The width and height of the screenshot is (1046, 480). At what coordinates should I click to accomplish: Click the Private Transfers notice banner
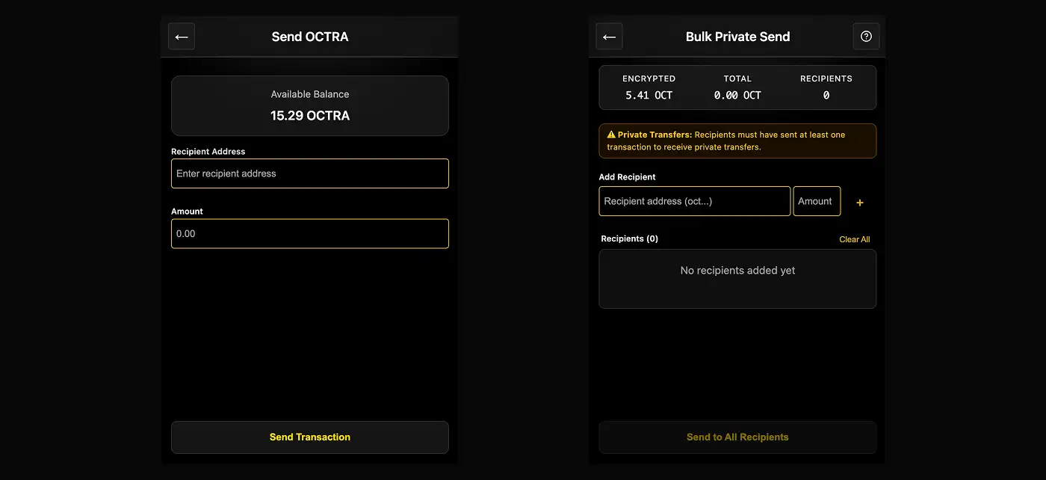tap(737, 141)
